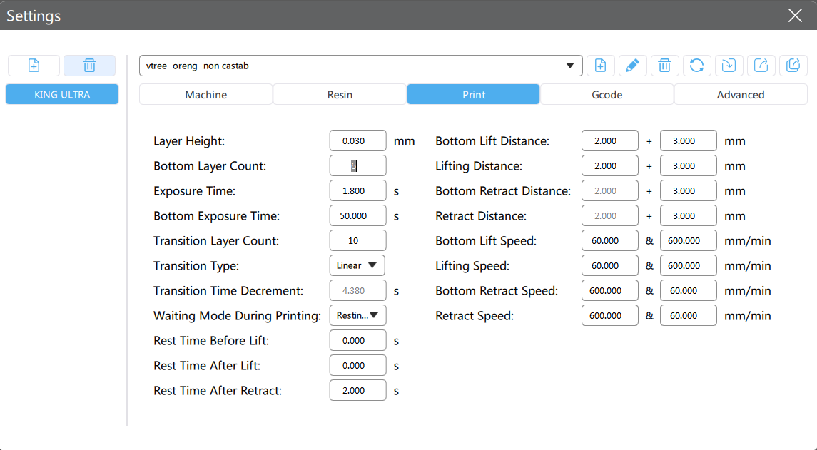Expand the Transition Type Linear dropdown
Screen dimensions: 817x450
pos(357,266)
